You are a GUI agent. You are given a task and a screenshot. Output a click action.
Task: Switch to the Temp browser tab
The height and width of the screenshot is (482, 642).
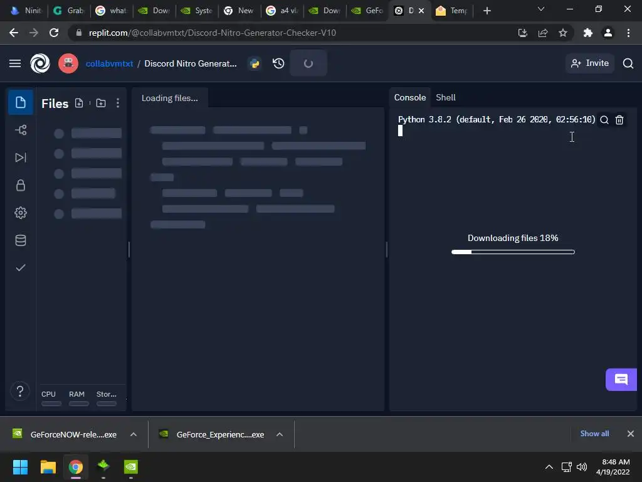(451, 11)
